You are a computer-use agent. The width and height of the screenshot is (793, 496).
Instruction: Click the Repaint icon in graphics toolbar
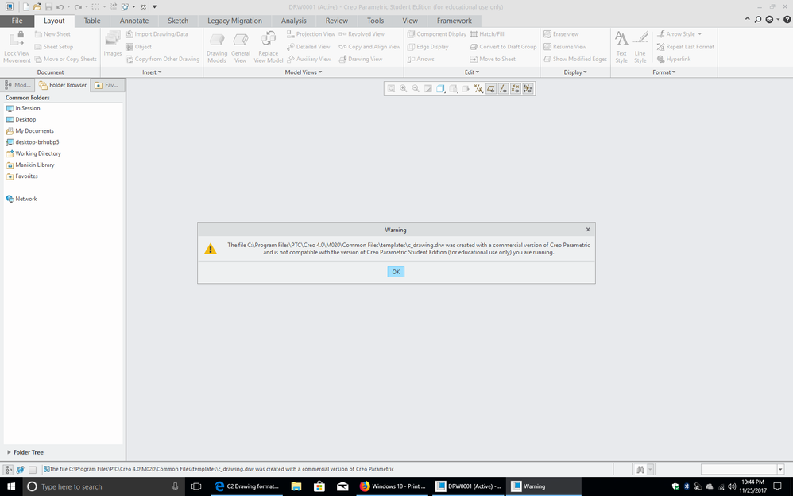point(427,88)
